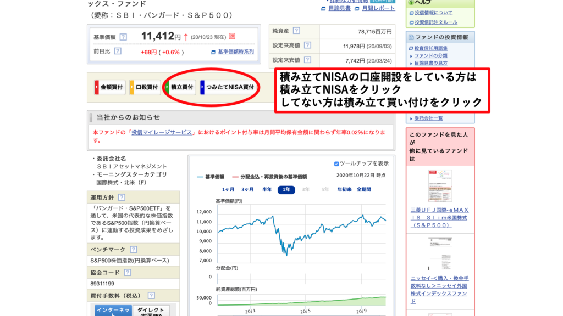This screenshot has height=316, width=563.
Task: Click the 口数買付 button
Action: coord(145,87)
